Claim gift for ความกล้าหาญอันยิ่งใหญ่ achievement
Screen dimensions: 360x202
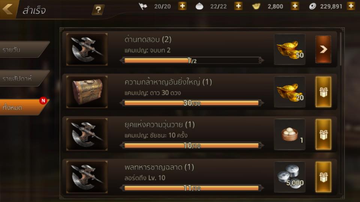pos(323,92)
